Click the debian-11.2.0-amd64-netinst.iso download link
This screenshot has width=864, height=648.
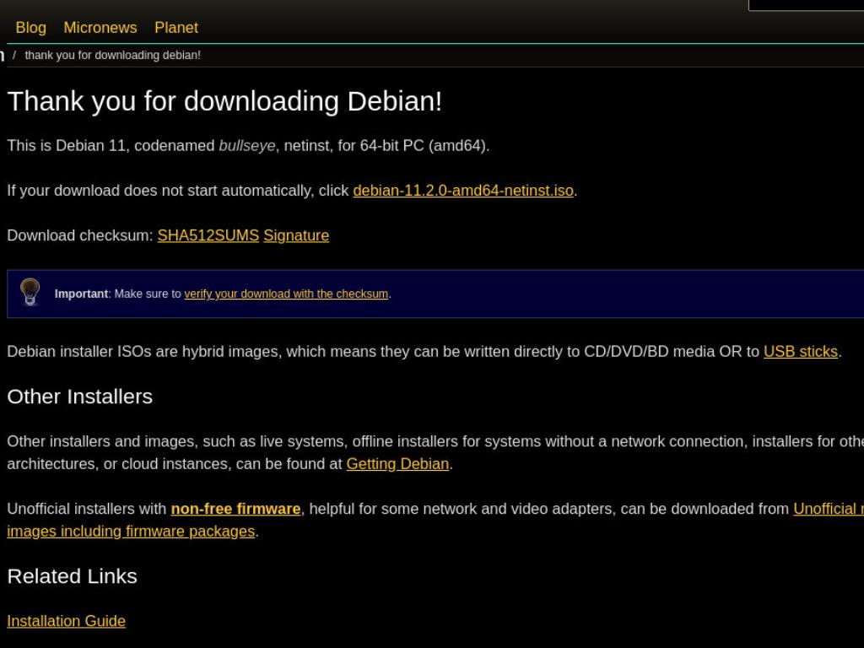pyautogui.click(x=463, y=191)
